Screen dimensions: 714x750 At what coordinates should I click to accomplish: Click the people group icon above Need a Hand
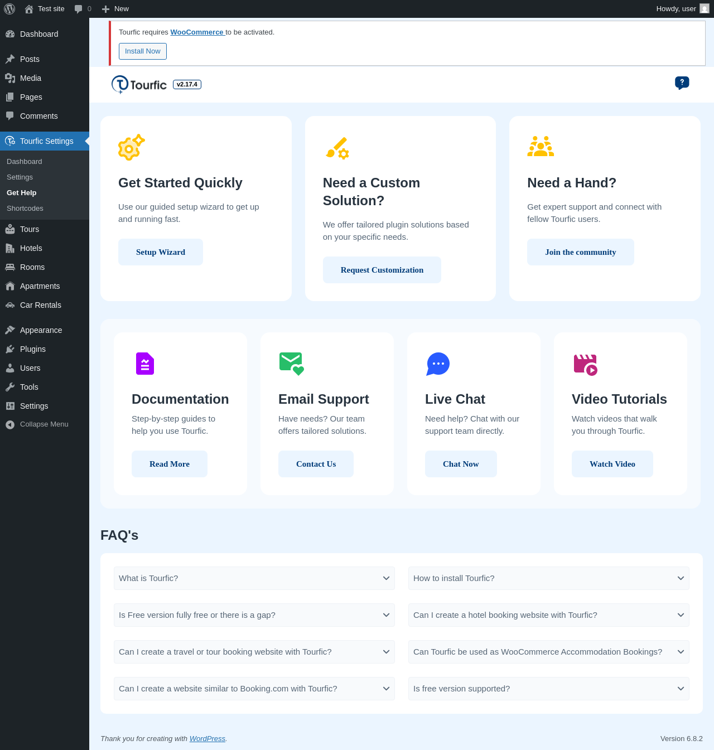coord(541,146)
